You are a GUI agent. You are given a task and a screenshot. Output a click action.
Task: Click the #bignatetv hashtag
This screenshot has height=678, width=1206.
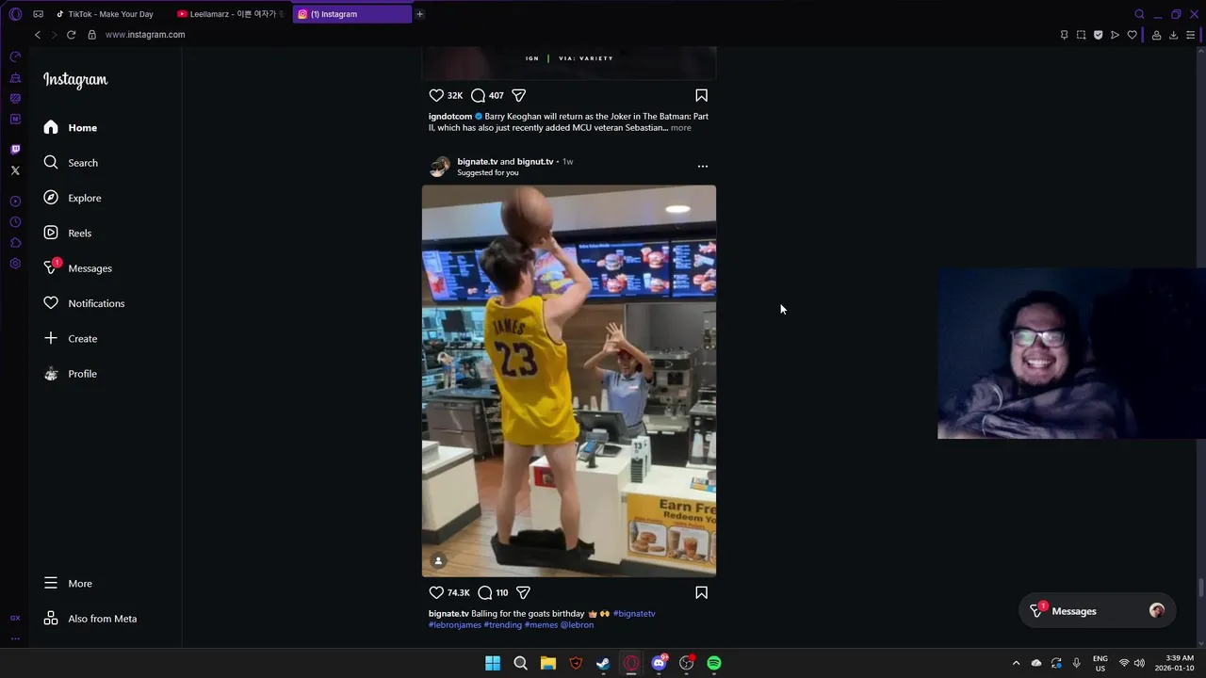point(634,614)
